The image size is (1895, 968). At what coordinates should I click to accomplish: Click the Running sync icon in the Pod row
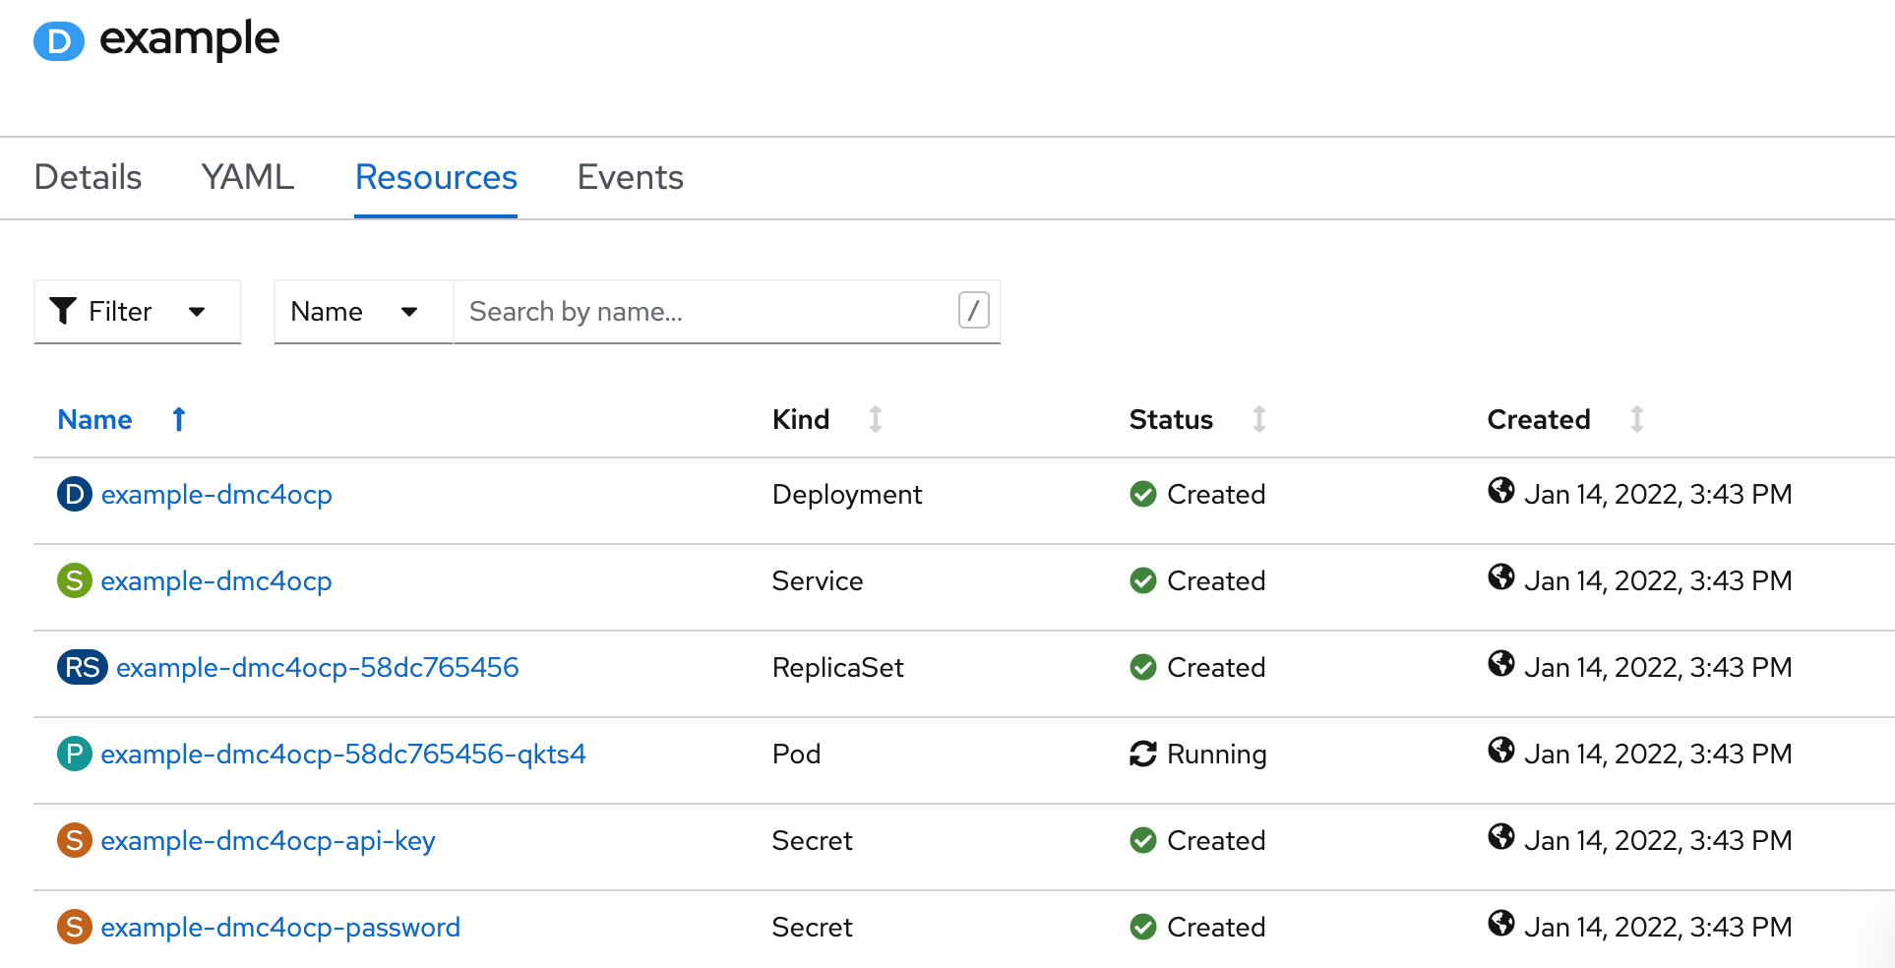point(1141,754)
